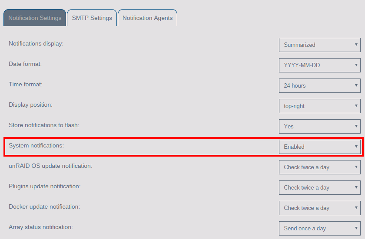Open the Notifications display dropdown
Image resolution: width=365 pixels, height=239 pixels.
pos(320,45)
